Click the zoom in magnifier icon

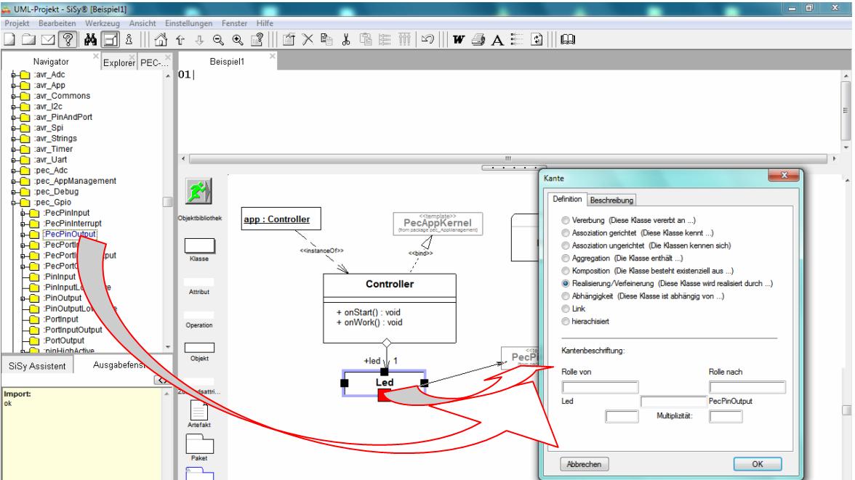click(238, 39)
